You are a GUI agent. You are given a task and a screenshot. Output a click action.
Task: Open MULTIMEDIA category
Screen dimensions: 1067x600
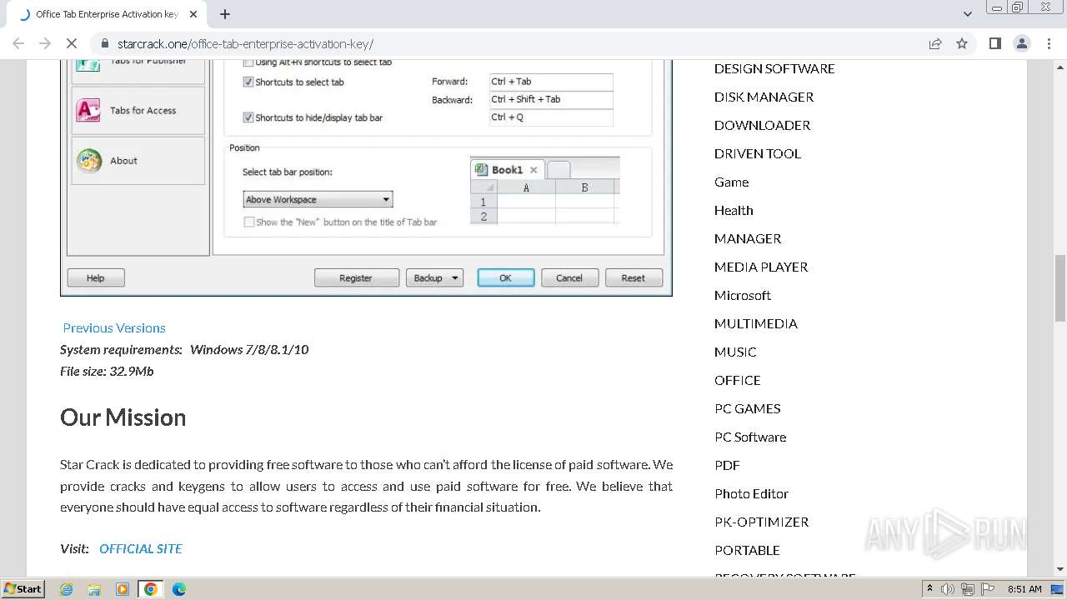[x=756, y=323]
